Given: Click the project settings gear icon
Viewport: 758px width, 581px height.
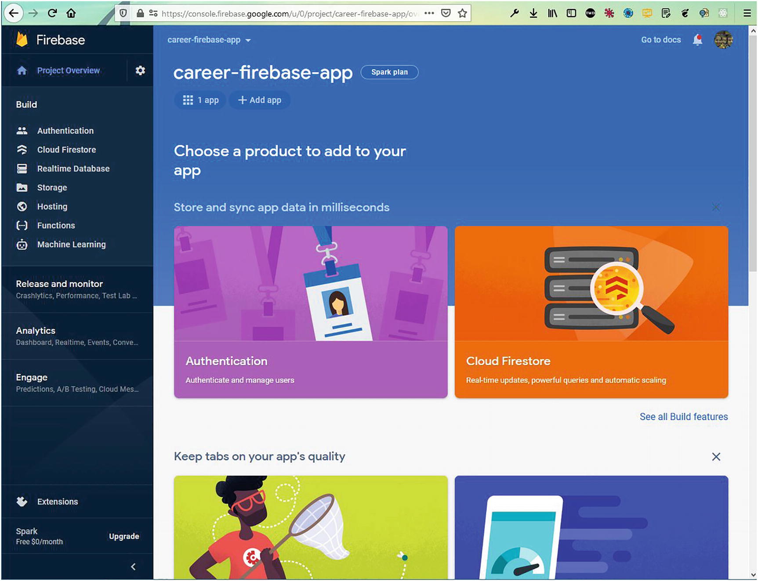Looking at the screenshot, I should pyautogui.click(x=140, y=70).
